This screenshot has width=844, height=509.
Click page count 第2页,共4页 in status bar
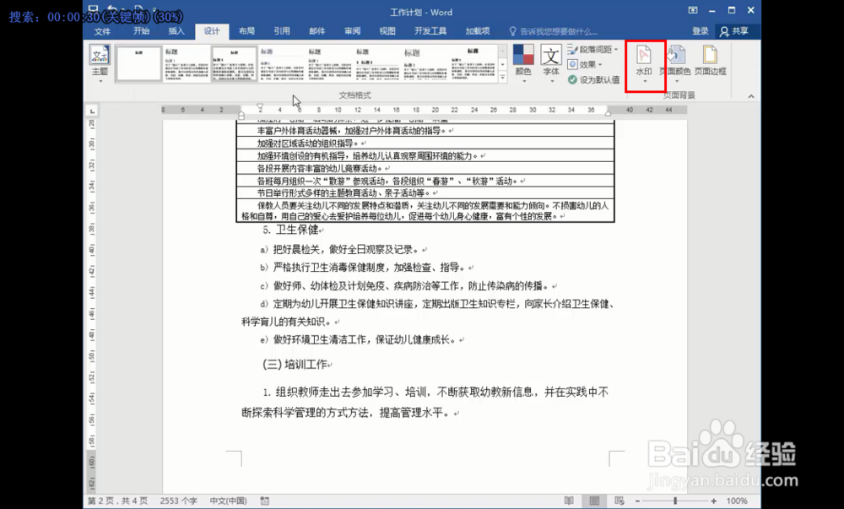coord(118,501)
